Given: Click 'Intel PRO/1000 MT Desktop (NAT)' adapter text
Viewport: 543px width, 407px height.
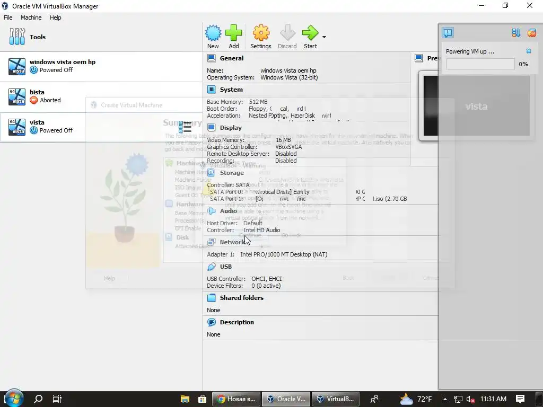Looking at the screenshot, I should pos(284,254).
